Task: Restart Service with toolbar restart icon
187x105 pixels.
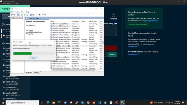Action: [x=45, y=15]
